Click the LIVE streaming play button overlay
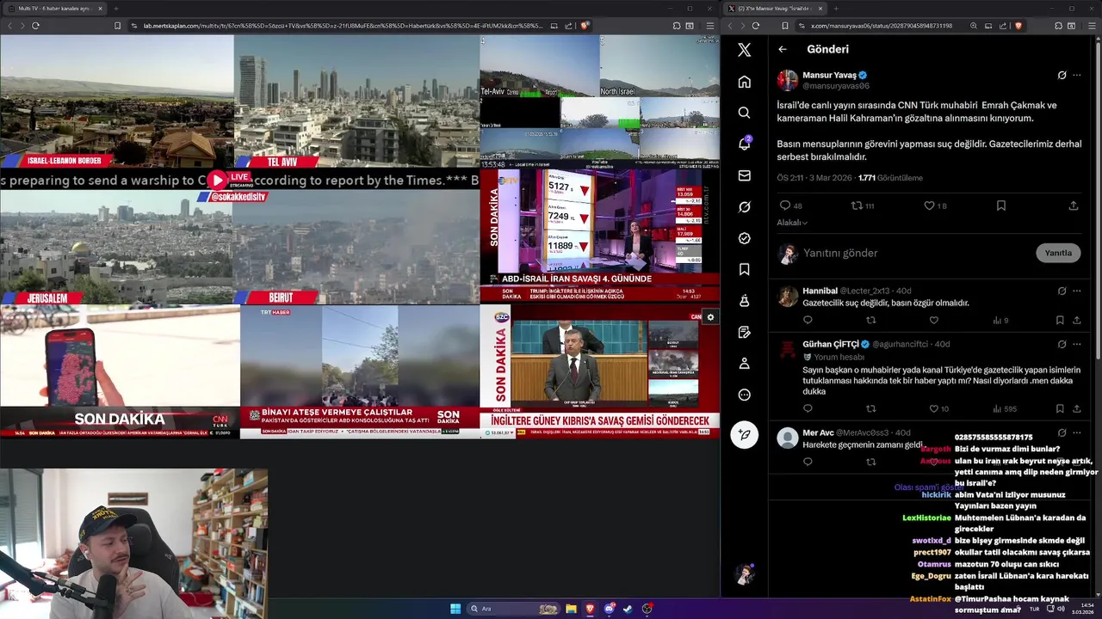 tap(217, 181)
